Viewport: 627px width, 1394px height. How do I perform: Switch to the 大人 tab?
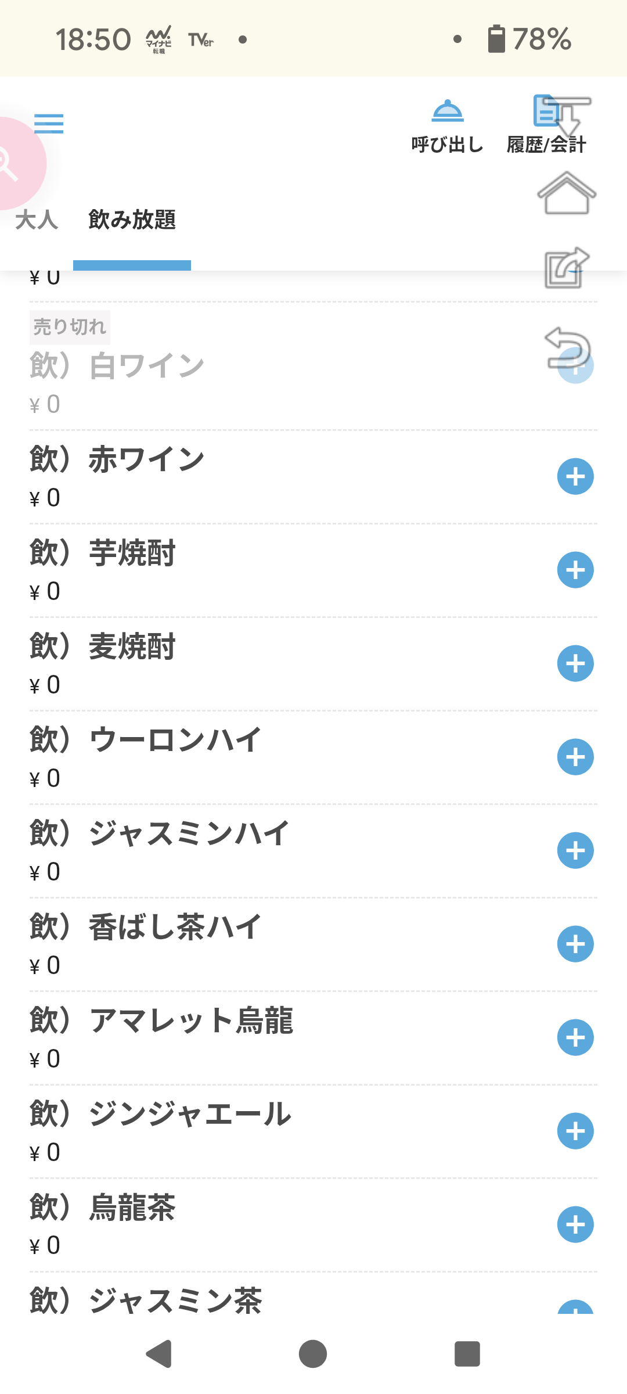[x=37, y=220]
